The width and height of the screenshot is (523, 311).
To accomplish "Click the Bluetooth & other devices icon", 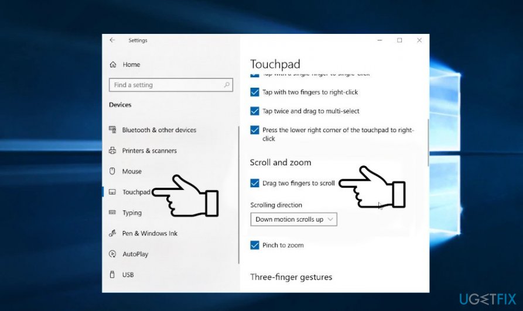I will tap(112, 130).
